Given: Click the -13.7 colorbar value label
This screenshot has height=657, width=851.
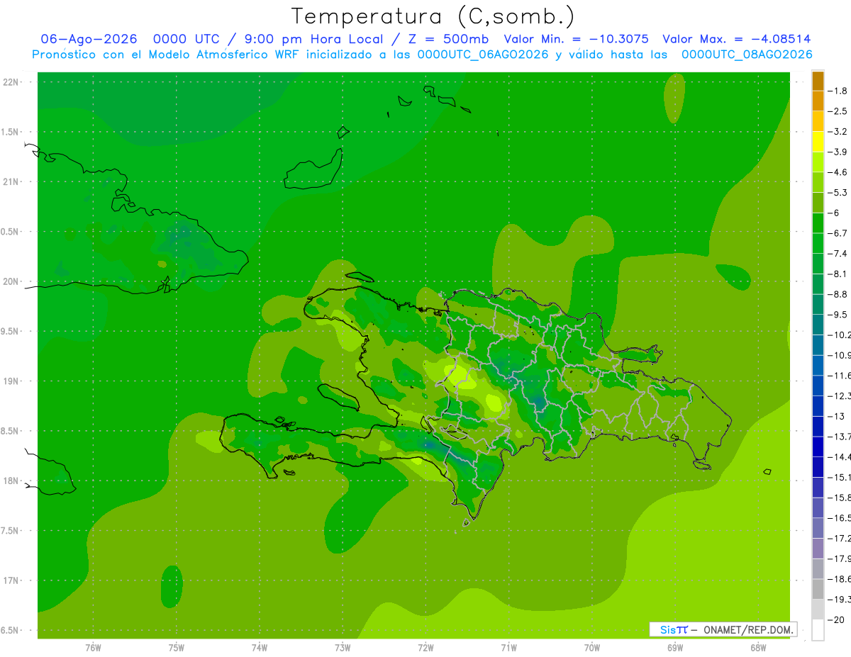Looking at the screenshot, I should click(840, 436).
